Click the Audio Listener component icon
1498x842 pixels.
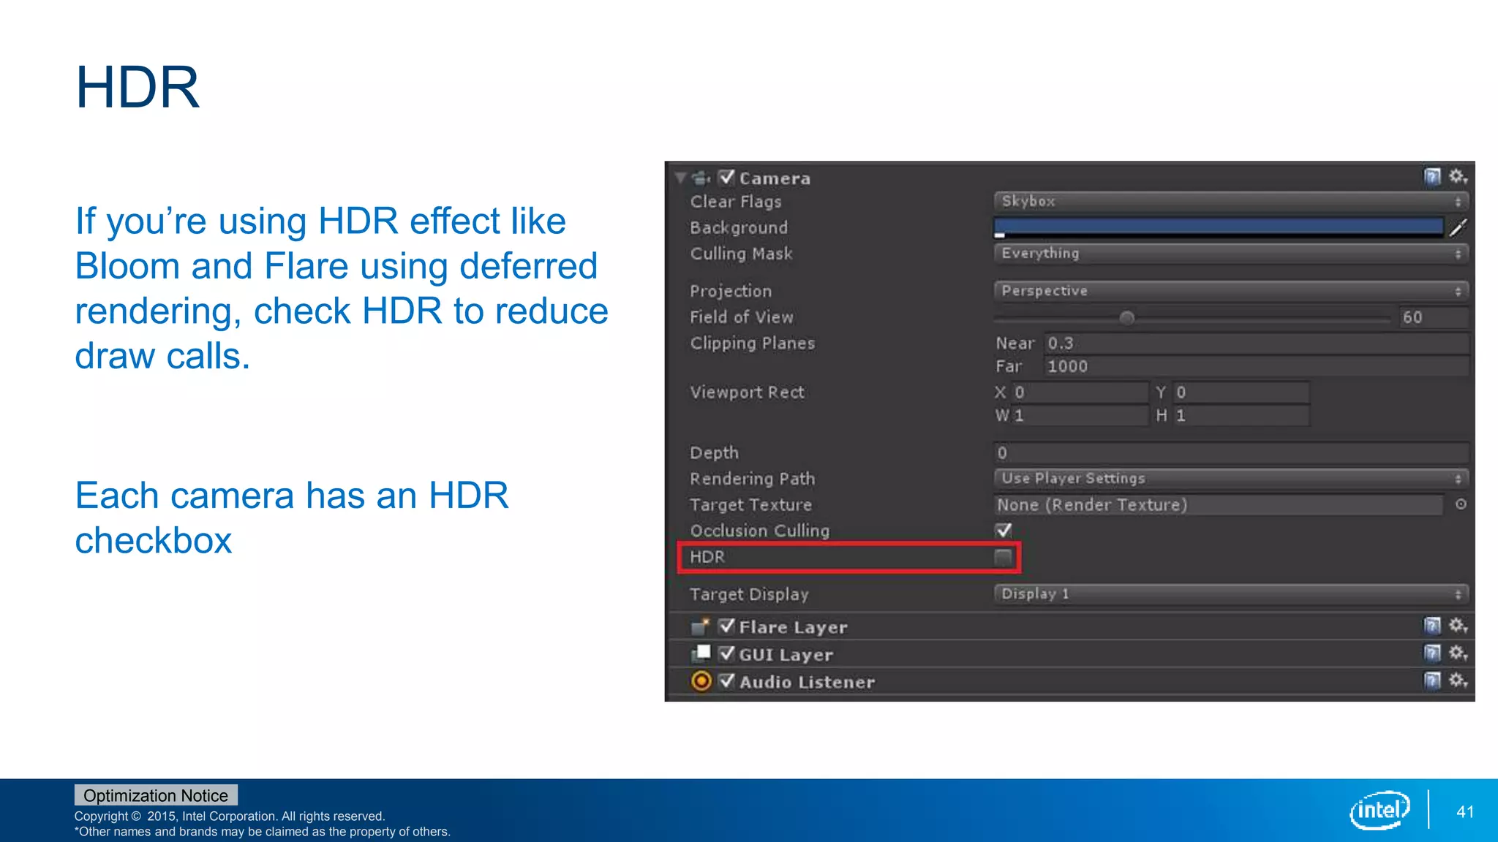pyautogui.click(x=701, y=681)
